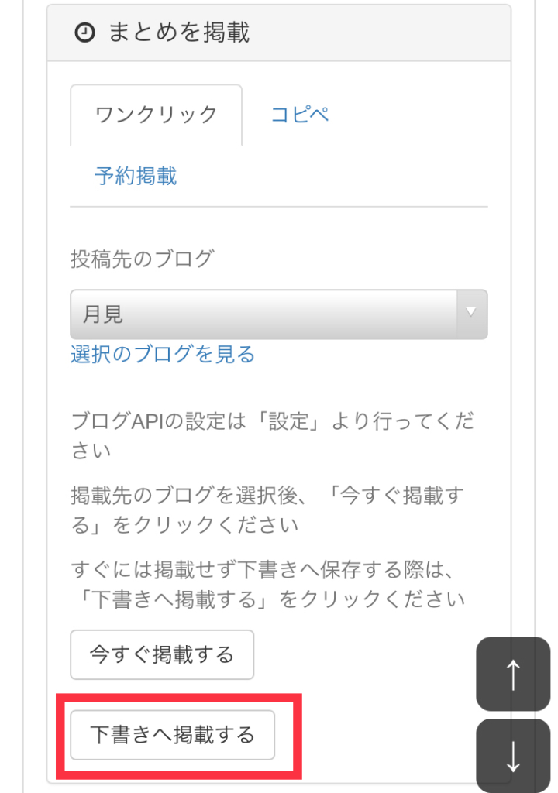The width and height of the screenshot is (558, 793).
Task: Click the 今すぐ掲載する button
Action: point(162,654)
